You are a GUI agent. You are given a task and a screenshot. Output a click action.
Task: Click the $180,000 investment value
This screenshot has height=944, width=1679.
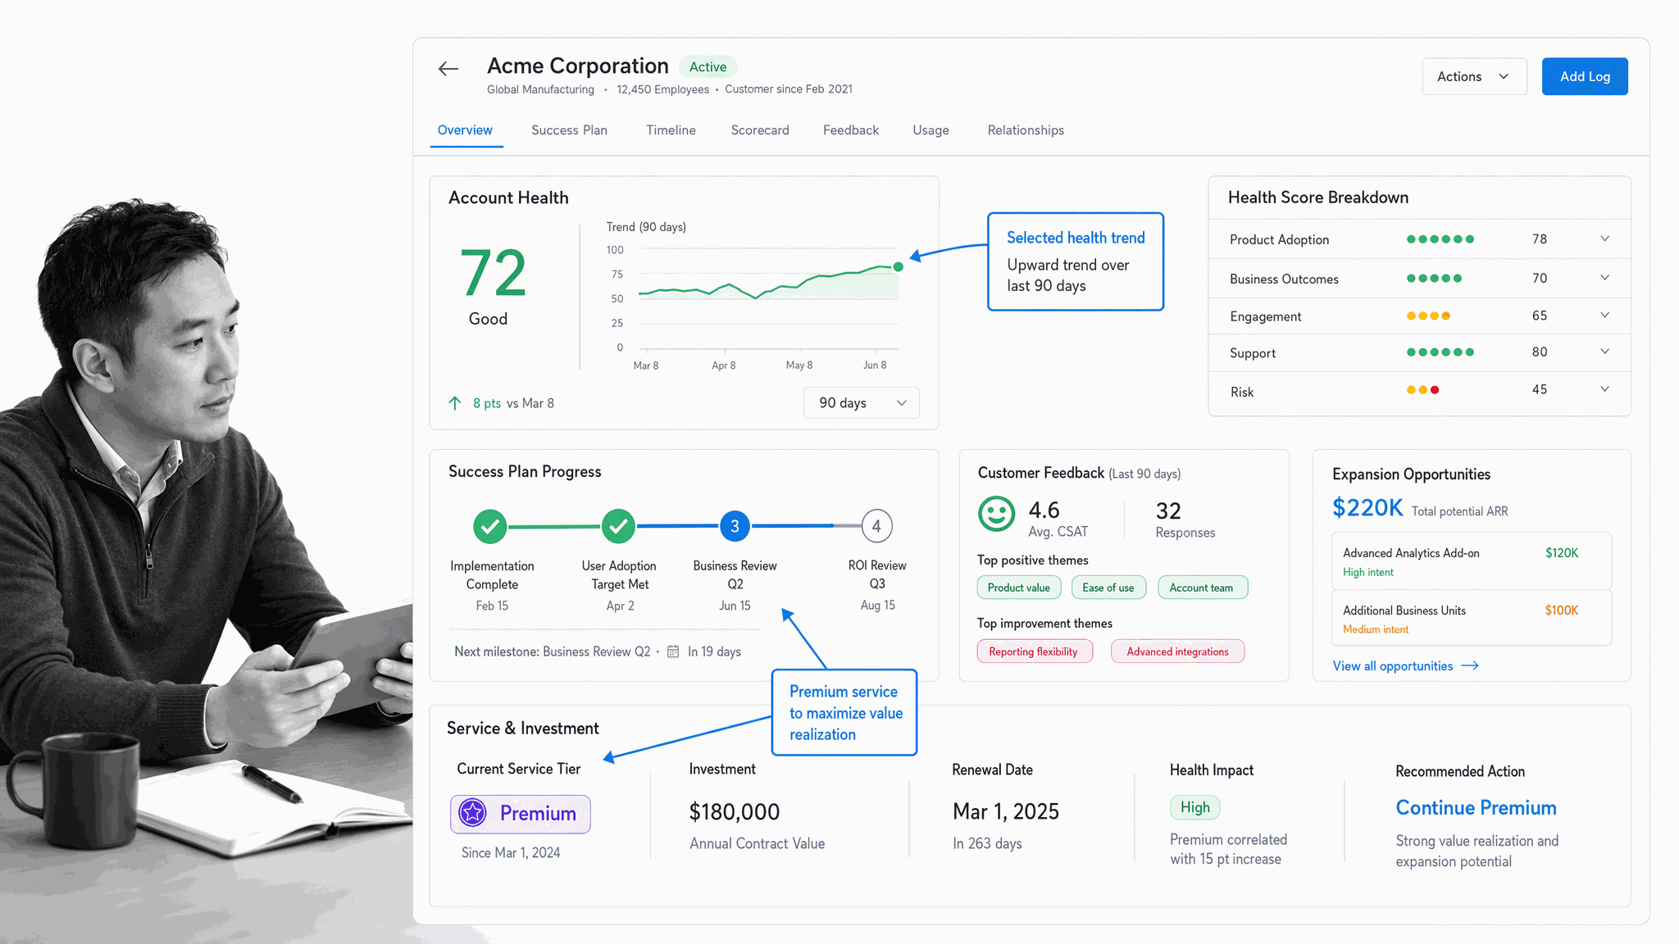734,812
